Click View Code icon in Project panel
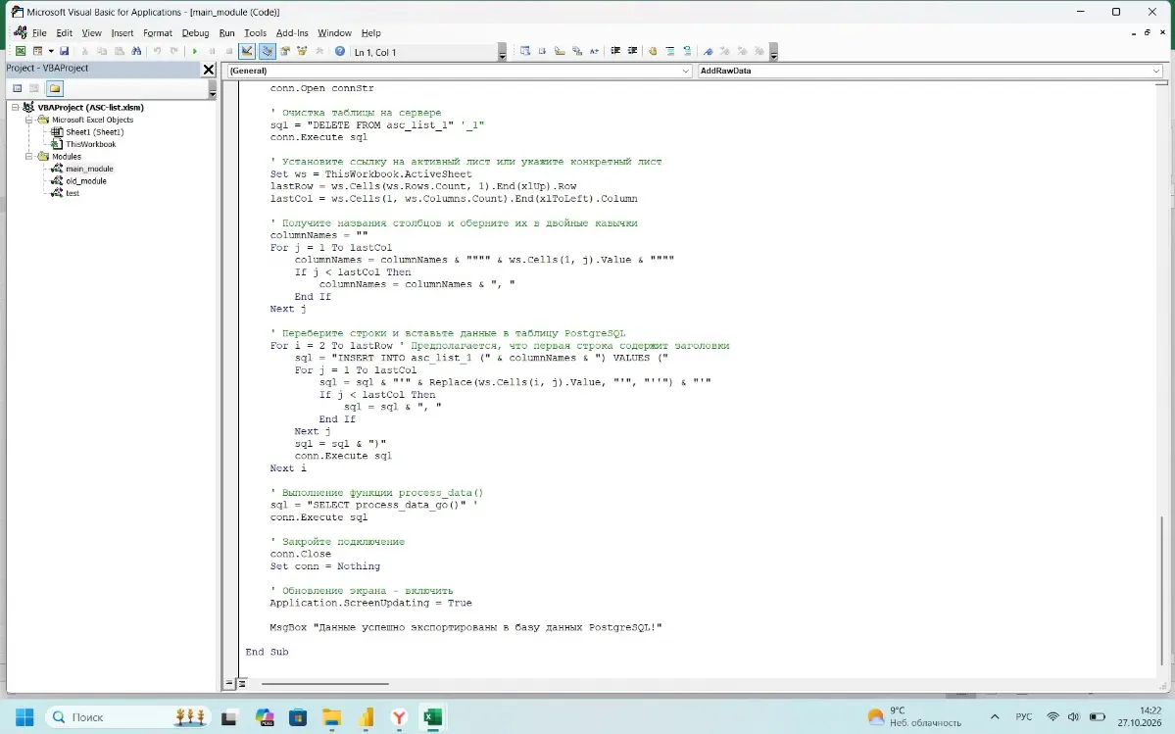 (x=18, y=88)
